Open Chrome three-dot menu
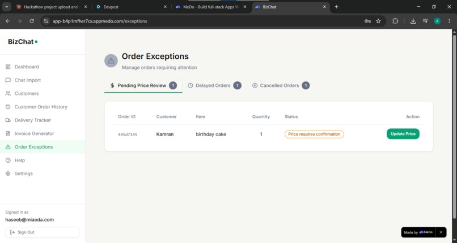Screen dimensions: 457x243 [x=449, y=21]
